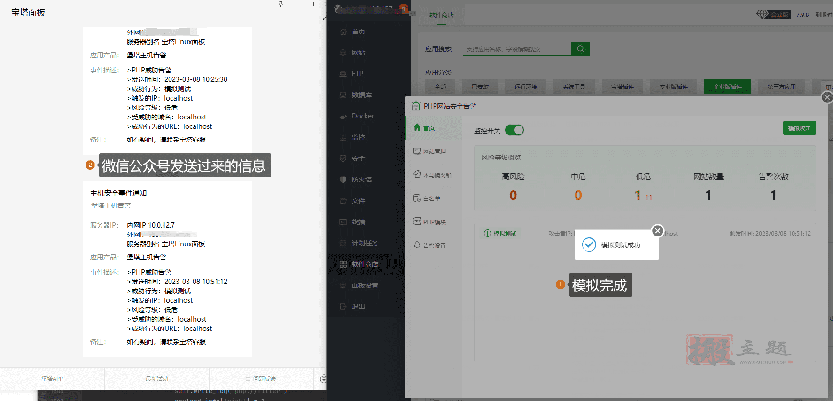This screenshot has width=833, height=401.
Task: Click the 网站管理 icon in dialog menu
Action: tap(417, 151)
